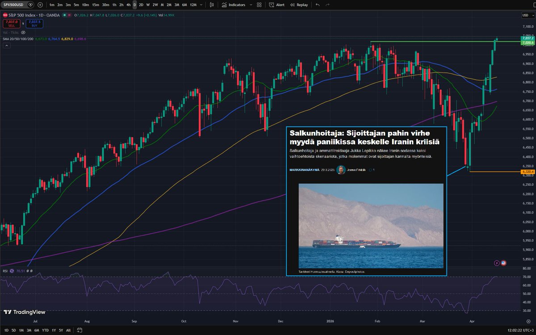Set date range to All
Image resolution: width=536 pixels, height=335 pixels.
point(68,330)
